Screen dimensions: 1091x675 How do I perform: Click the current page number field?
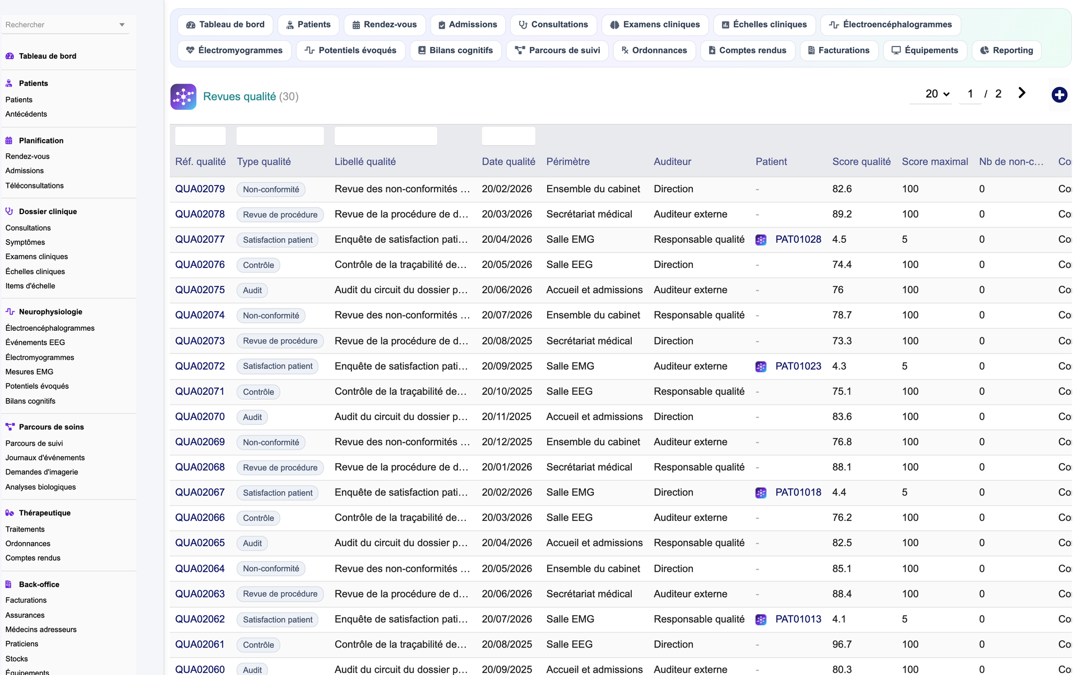point(970,94)
